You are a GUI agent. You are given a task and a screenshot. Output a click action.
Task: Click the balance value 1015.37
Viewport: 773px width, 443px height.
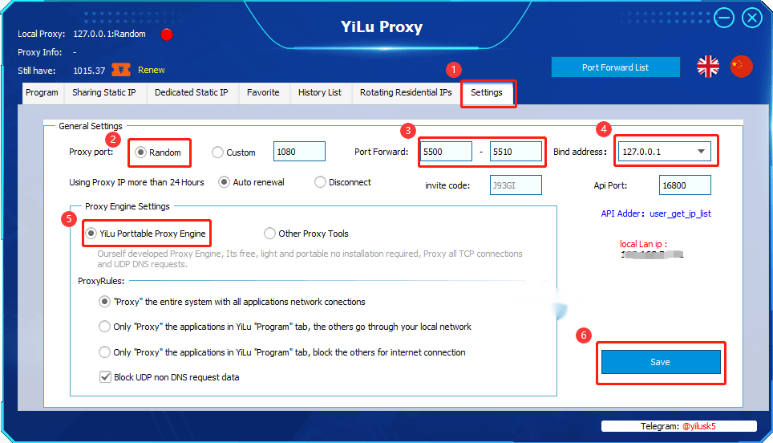click(89, 71)
